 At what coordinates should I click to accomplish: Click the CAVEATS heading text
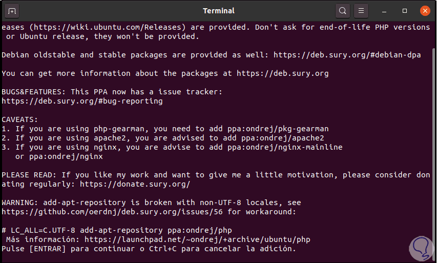click(x=20, y=119)
